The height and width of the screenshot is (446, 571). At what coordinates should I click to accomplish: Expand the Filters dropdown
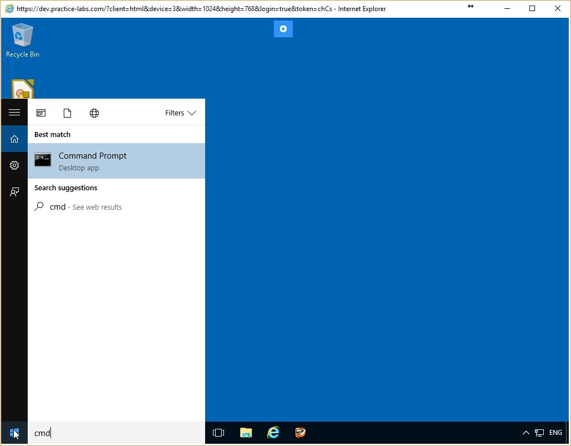[x=180, y=113]
